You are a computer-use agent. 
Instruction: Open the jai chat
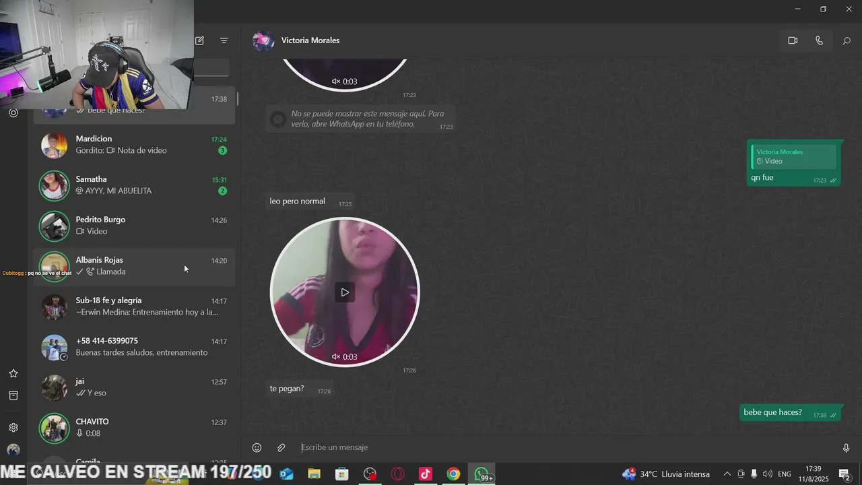[134, 387]
